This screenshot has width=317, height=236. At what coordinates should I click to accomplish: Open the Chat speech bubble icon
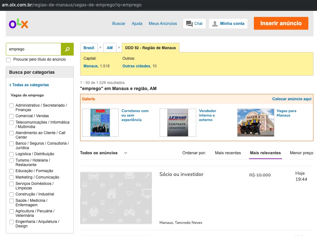(189, 24)
